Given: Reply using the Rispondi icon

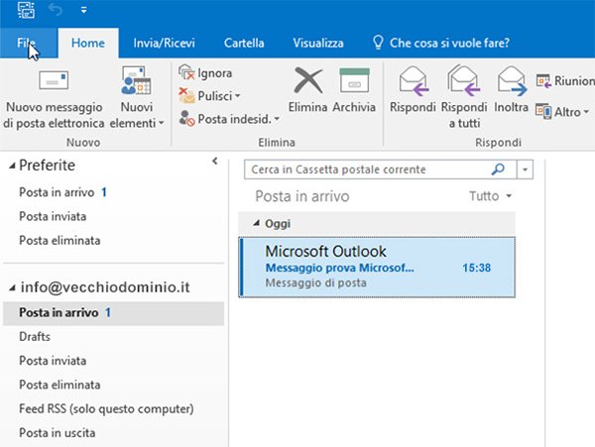Looking at the screenshot, I should pyautogui.click(x=413, y=90).
